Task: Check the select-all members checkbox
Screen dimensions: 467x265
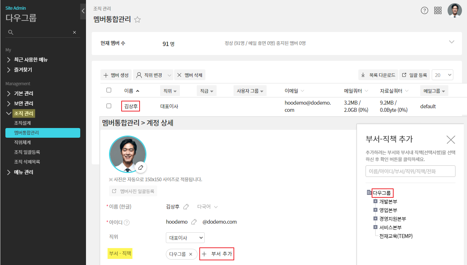Action: tap(109, 90)
